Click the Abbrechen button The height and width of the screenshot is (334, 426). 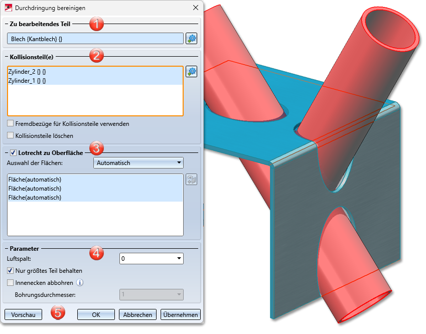(x=137, y=315)
